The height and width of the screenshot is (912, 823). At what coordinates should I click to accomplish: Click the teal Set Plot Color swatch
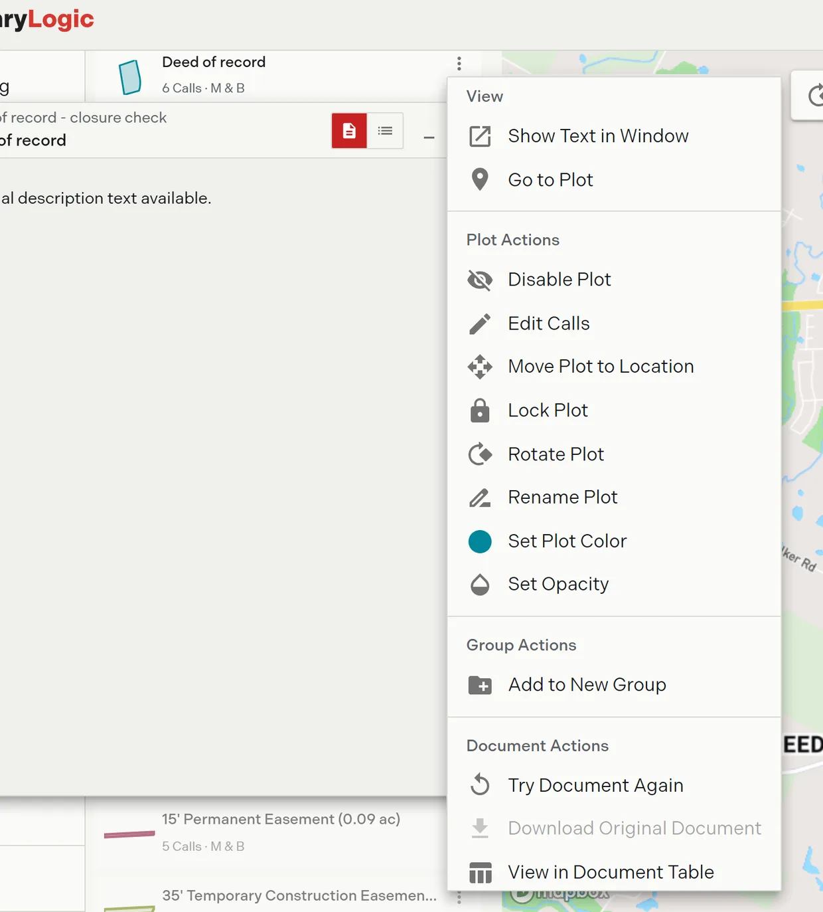(x=480, y=541)
